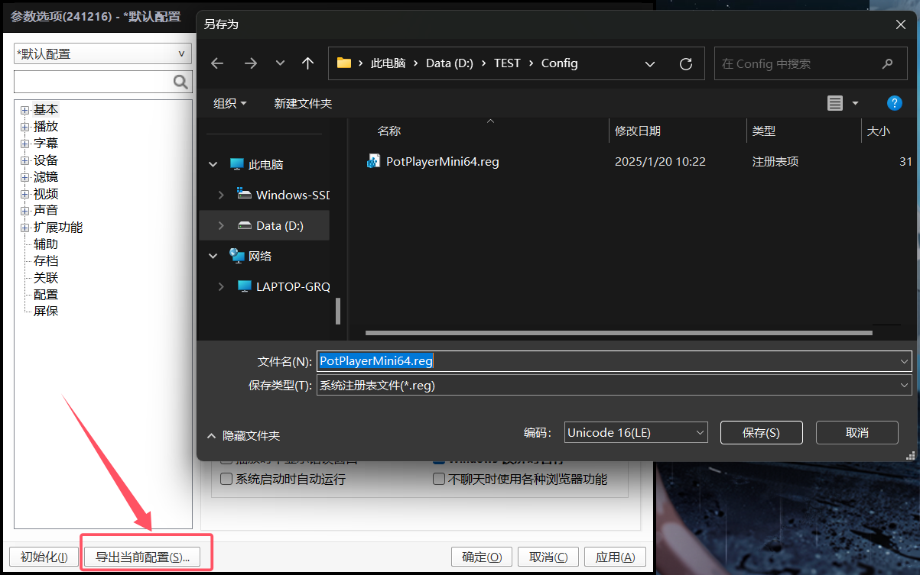Go up one folder level
The image size is (920, 575).
(x=307, y=63)
